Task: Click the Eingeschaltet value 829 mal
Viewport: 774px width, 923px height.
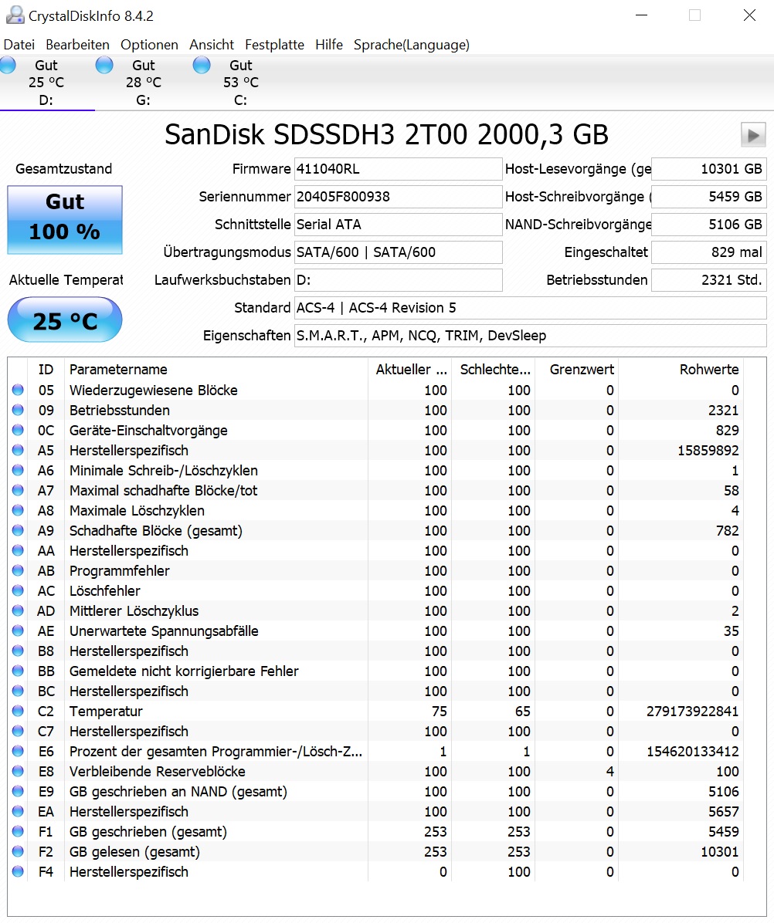Action: [709, 252]
